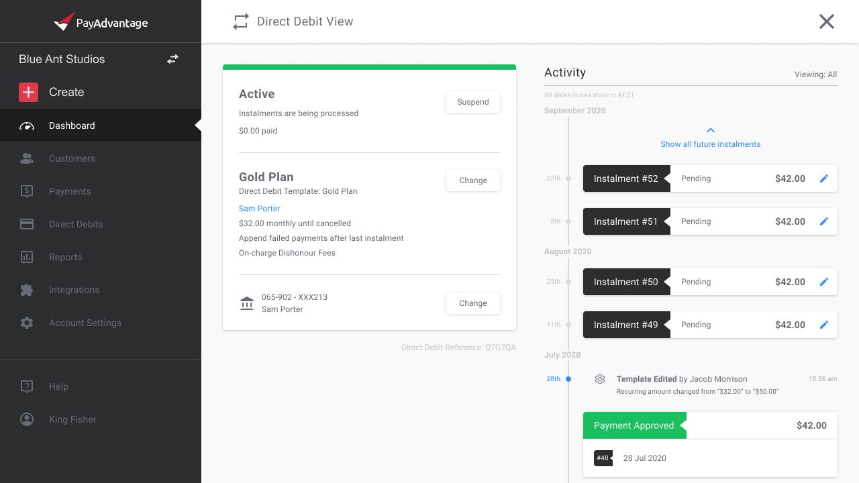Open Account Settings from the sidebar
Viewport: 859px width, 483px height.
pyautogui.click(x=85, y=323)
